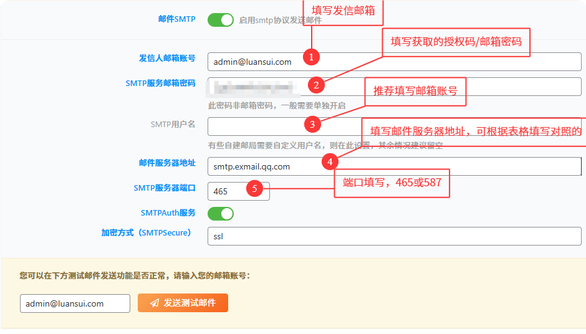Click the SMTP服务邮箱密码 label
The height and width of the screenshot is (334, 586).
pos(160,83)
